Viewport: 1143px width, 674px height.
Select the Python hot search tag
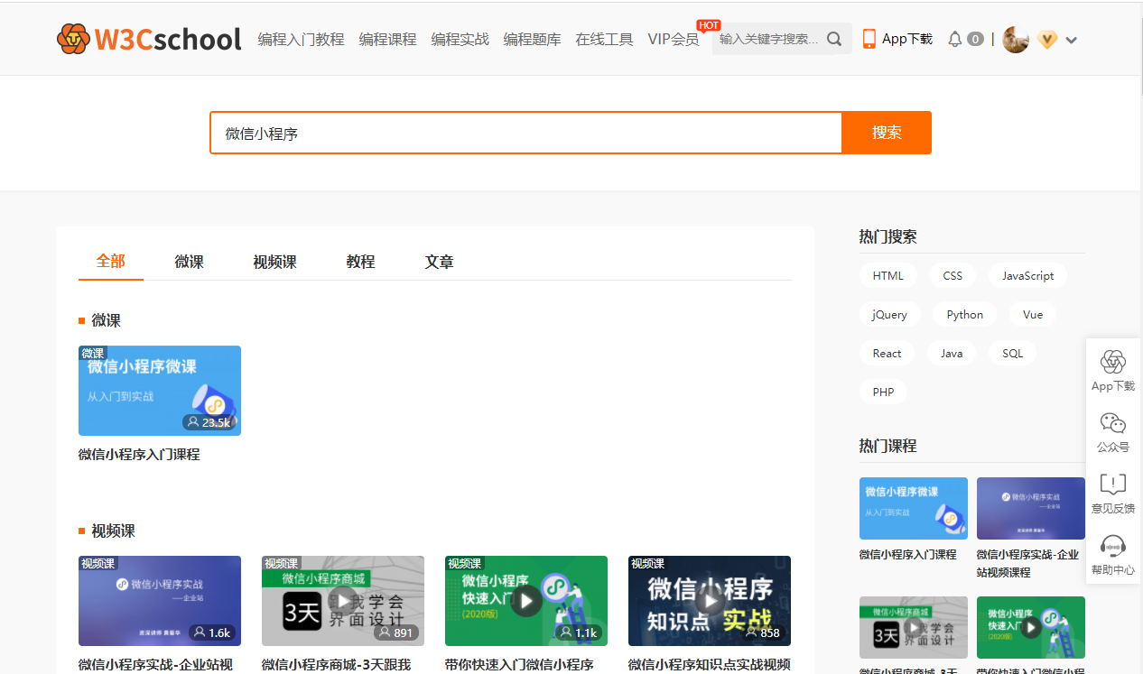click(964, 315)
